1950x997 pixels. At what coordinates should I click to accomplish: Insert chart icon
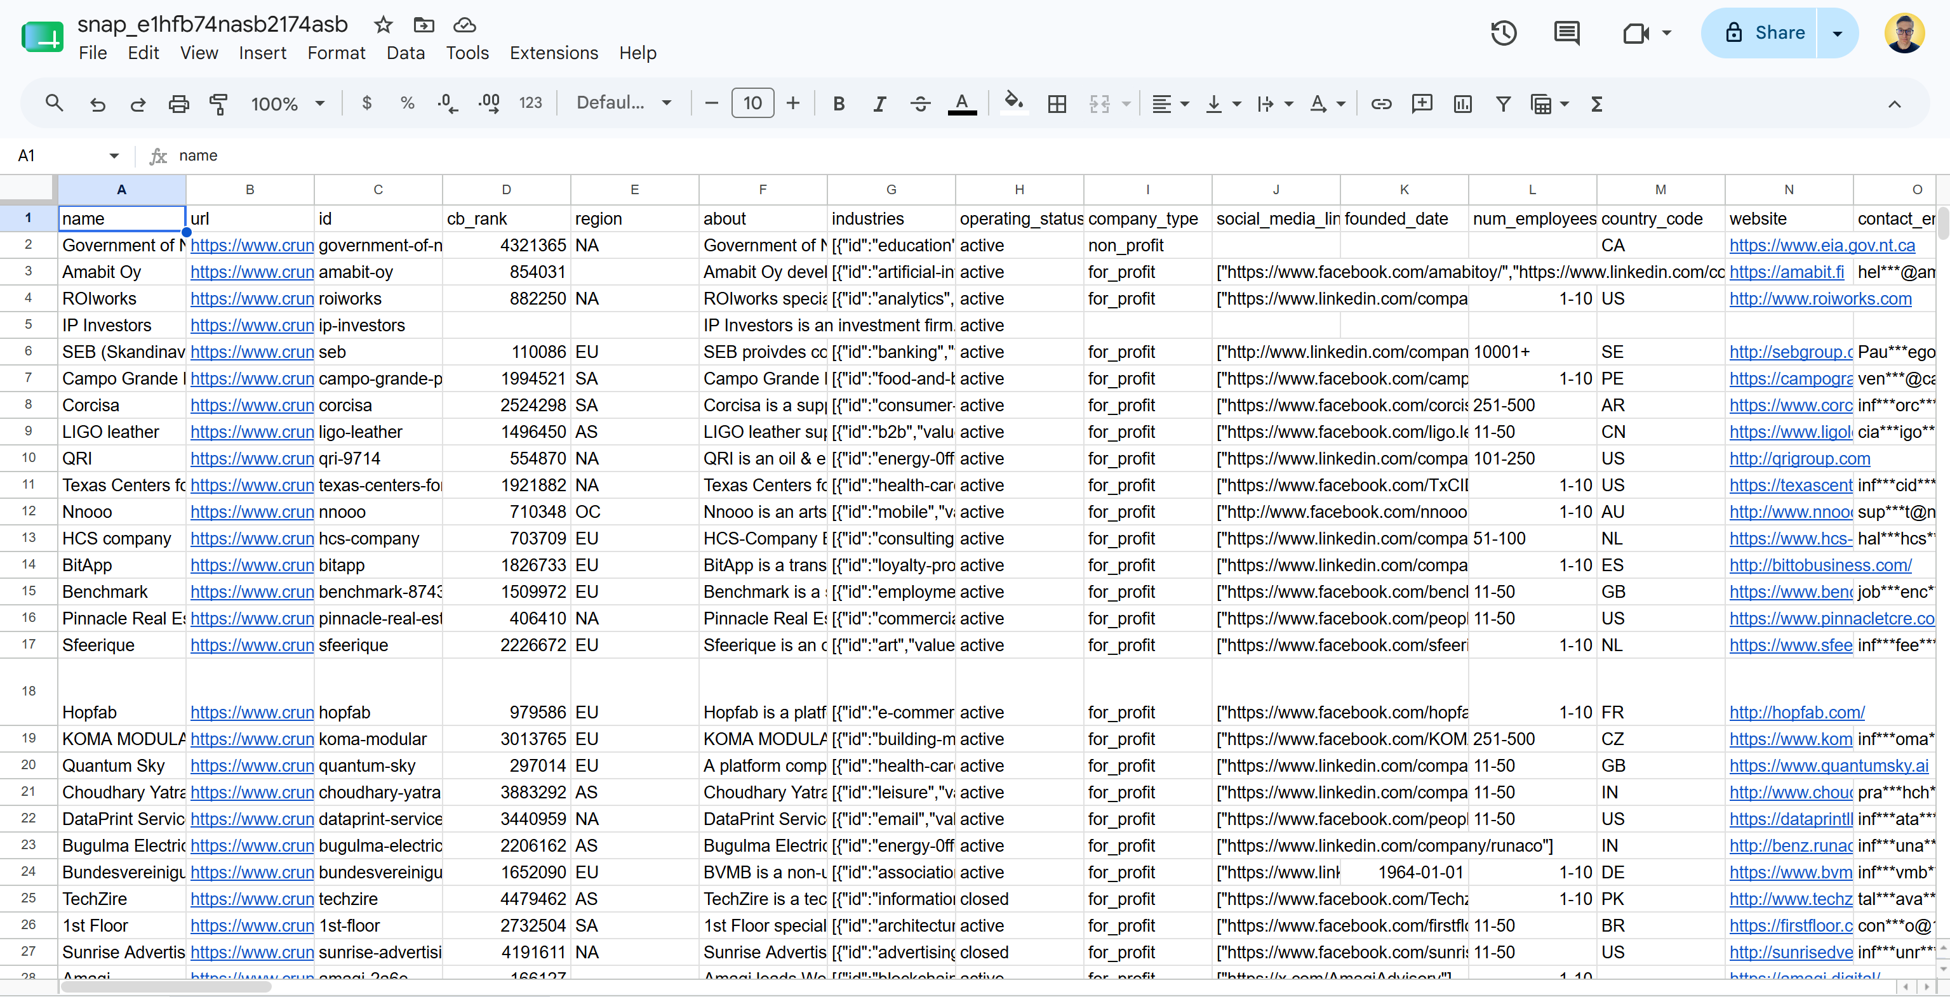(1462, 103)
